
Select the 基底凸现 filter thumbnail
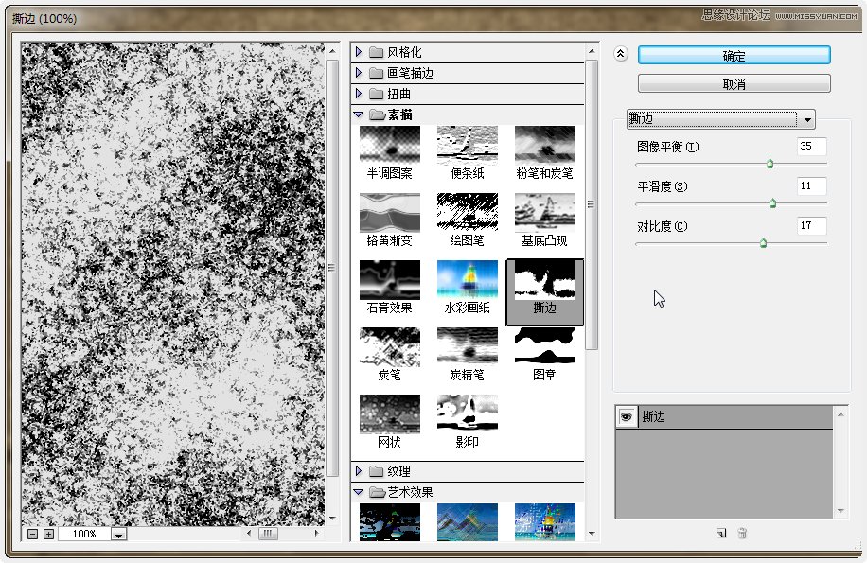(x=544, y=212)
